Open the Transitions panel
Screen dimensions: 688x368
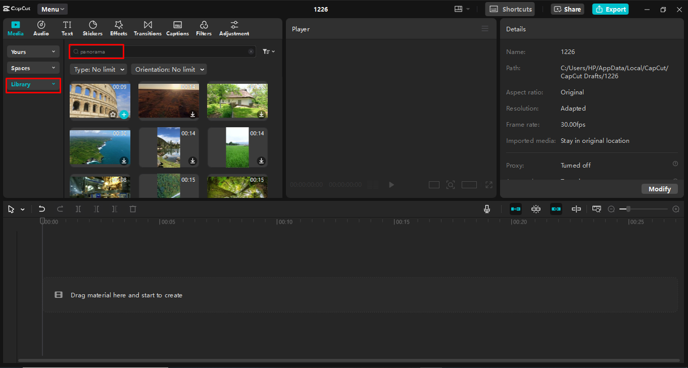pos(147,28)
